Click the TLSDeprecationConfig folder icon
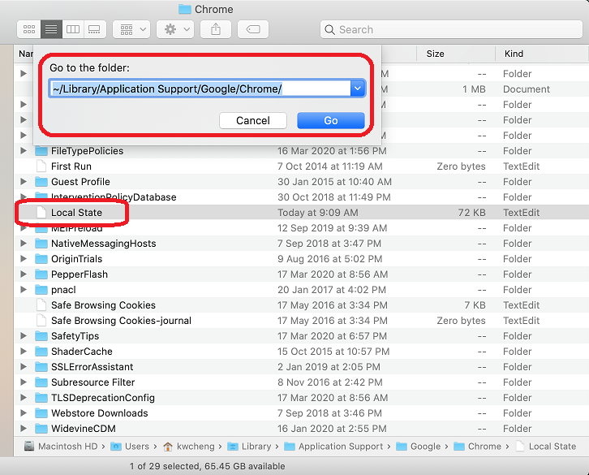The height and width of the screenshot is (475, 589). click(x=41, y=398)
